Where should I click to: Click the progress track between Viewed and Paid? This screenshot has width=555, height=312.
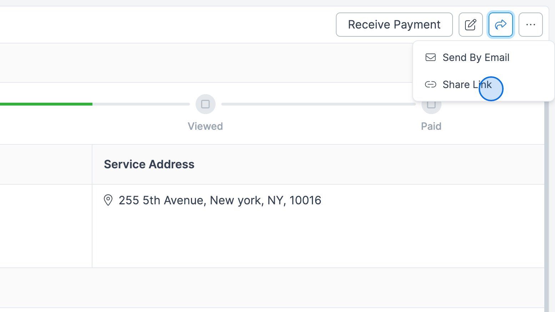point(318,104)
